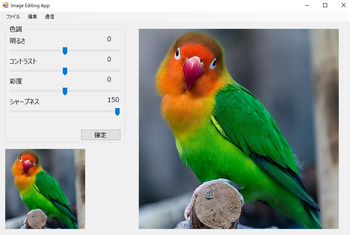Click the コントラスト label

pos(23,61)
